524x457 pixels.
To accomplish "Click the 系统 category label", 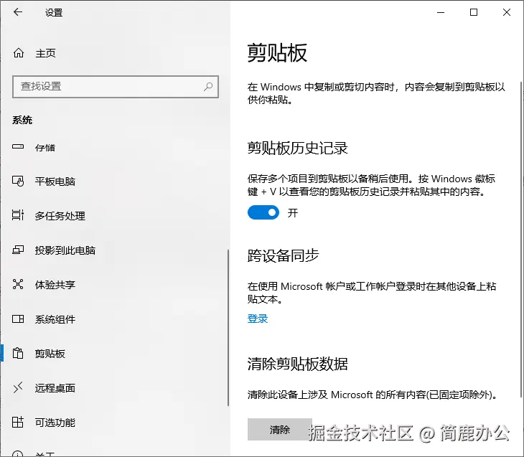I will click(22, 120).
